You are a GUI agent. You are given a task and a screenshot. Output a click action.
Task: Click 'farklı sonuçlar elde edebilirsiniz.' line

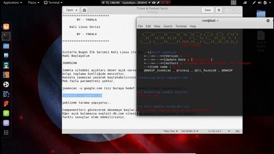(94, 117)
